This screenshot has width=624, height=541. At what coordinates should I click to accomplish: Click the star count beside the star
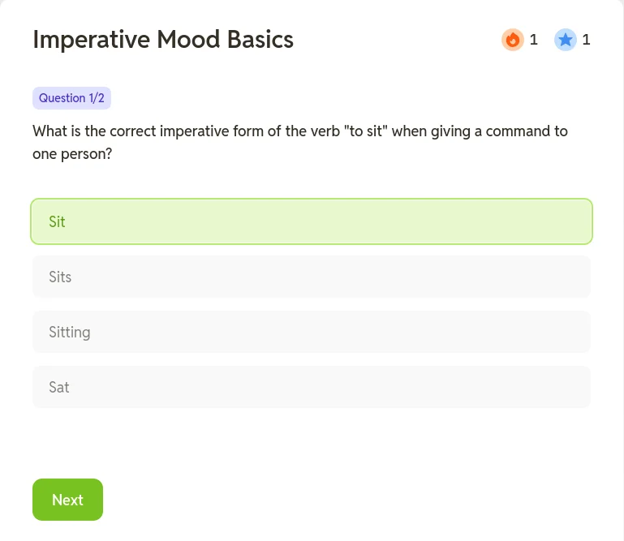coord(586,40)
